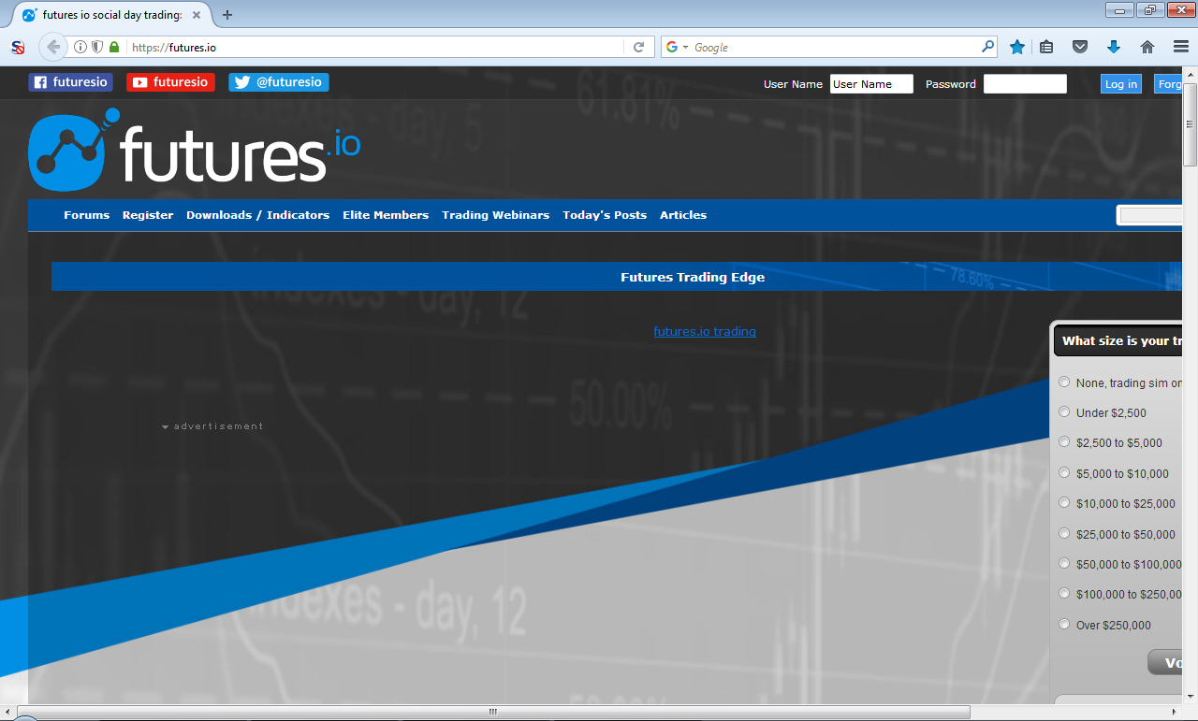Click the Pocket icon in the toolbar
This screenshot has width=1198, height=721.
click(x=1080, y=47)
